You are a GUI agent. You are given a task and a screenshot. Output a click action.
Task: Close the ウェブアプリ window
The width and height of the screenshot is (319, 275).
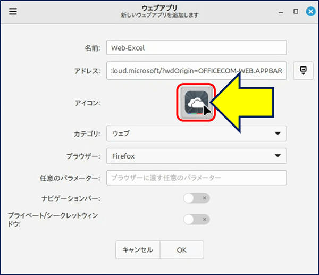[x=310, y=11]
